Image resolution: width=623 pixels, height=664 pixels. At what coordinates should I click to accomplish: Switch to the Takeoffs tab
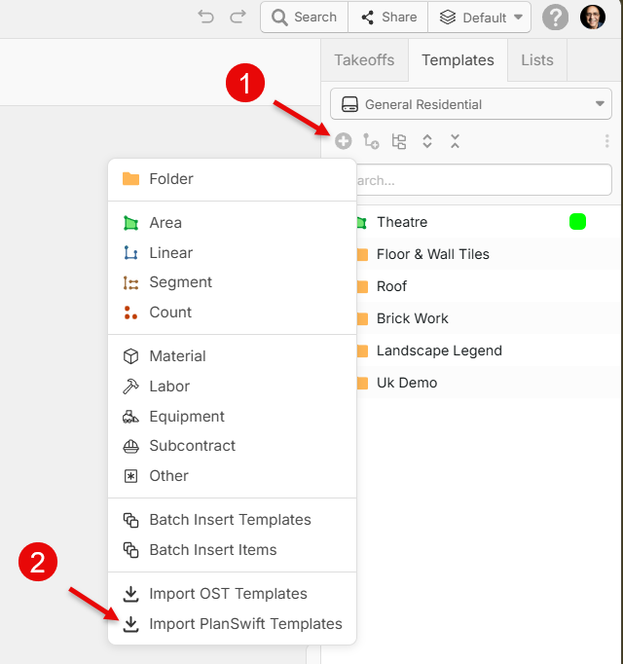tap(364, 60)
